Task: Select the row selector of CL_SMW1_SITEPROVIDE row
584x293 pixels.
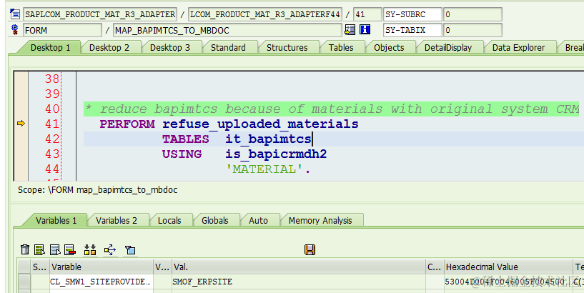Action: point(24,282)
